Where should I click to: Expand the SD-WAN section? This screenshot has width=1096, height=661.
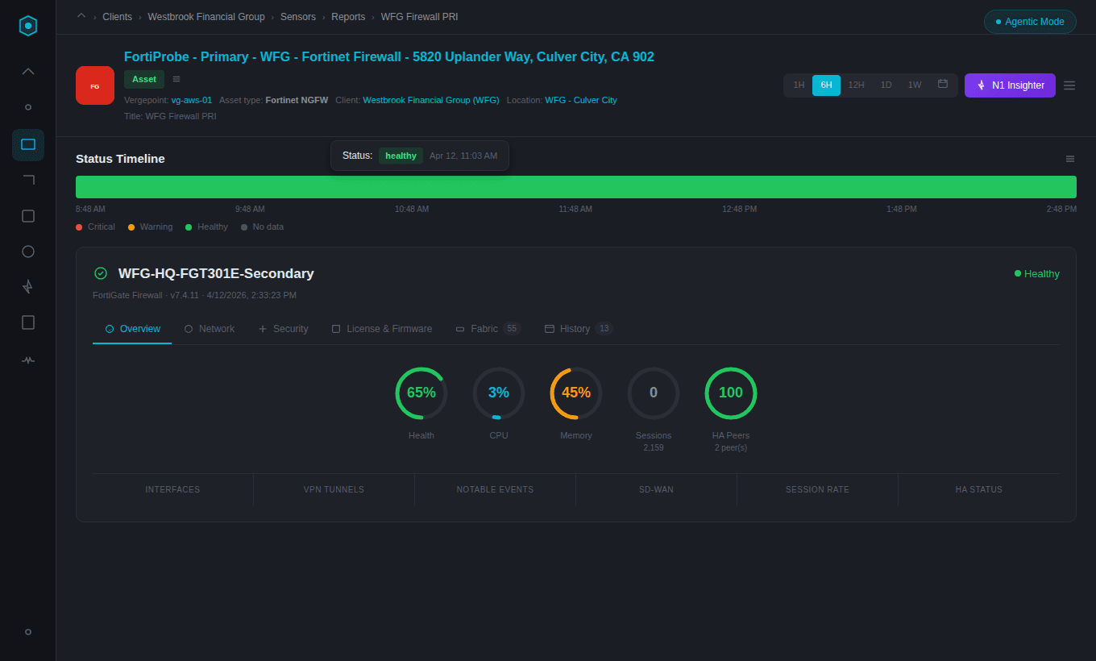tap(656, 489)
